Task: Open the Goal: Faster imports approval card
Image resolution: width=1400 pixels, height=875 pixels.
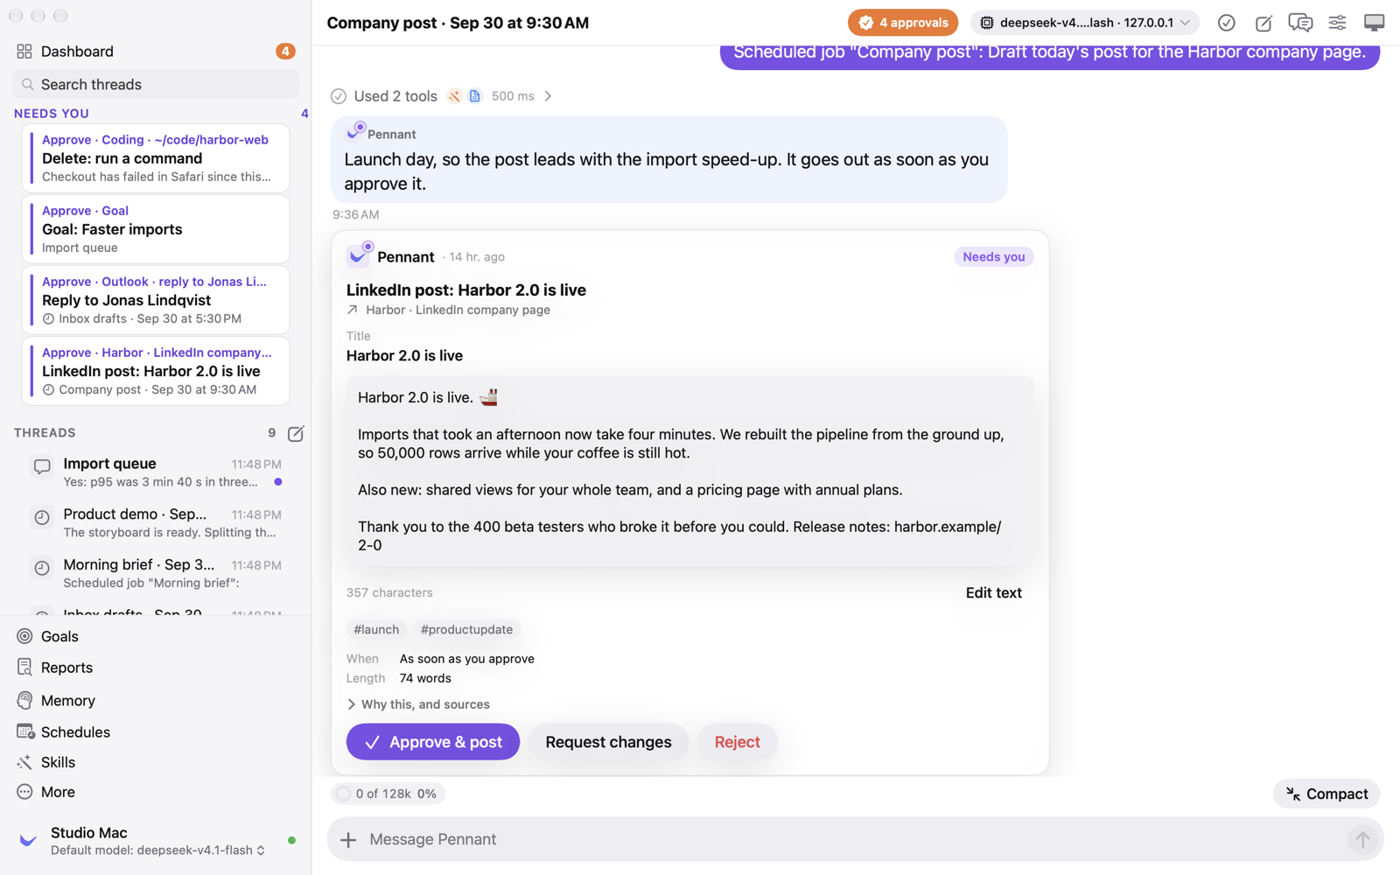Action: (156, 229)
